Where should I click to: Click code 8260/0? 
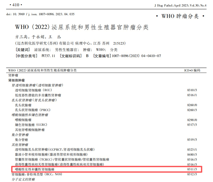pyautogui.click(x=192, y=105)
